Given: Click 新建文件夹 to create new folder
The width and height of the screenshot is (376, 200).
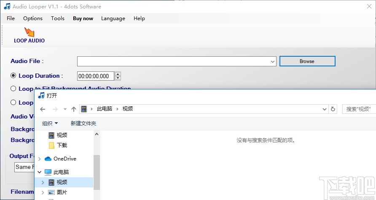Looking at the screenshot, I should coord(83,123).
